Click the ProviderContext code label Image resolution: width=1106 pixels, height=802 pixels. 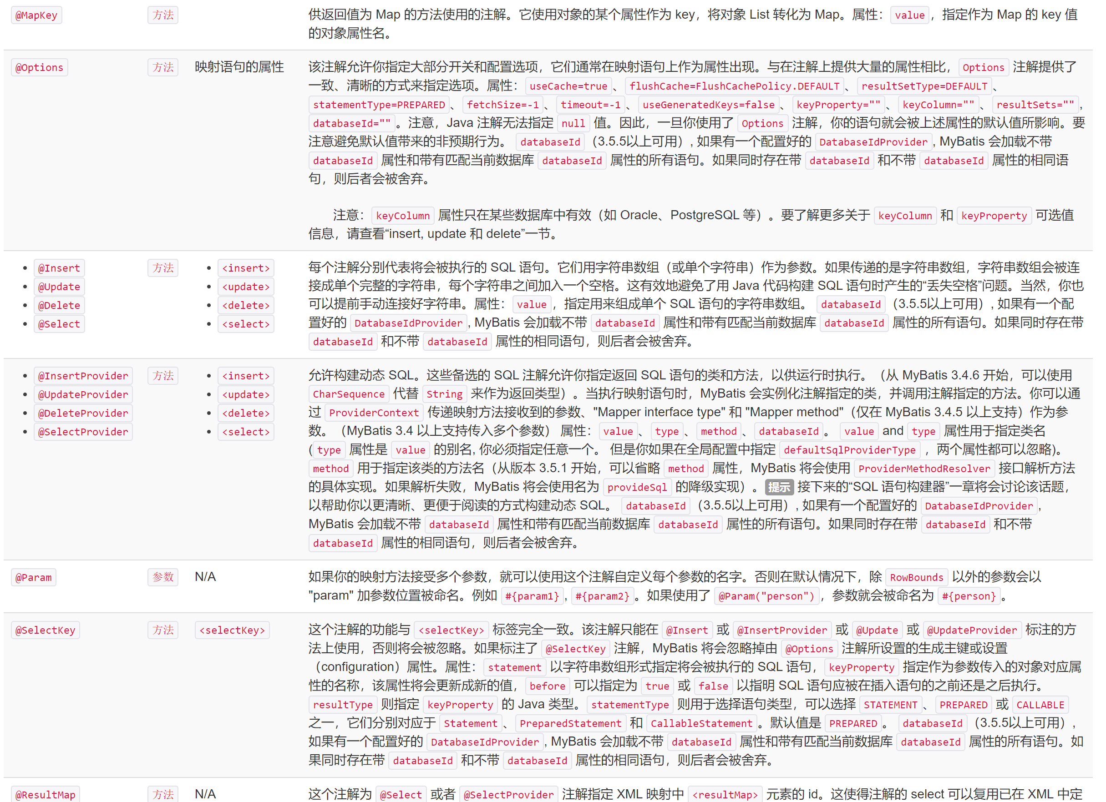pyautogui.click(x=374, y=413)
